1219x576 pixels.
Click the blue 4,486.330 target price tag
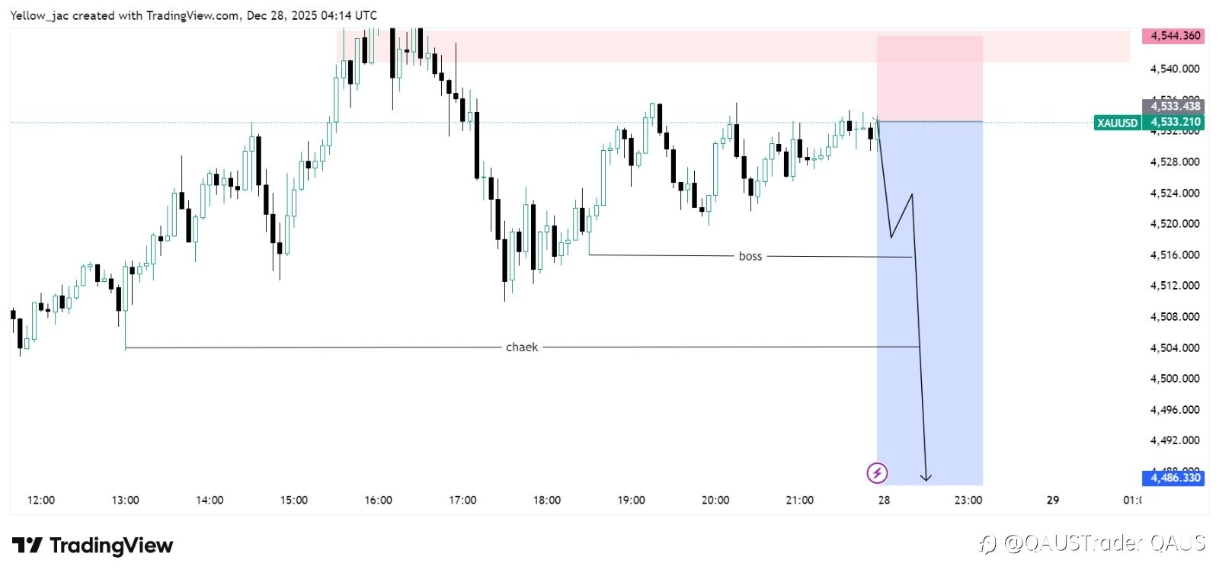[x=1174, y=478]
